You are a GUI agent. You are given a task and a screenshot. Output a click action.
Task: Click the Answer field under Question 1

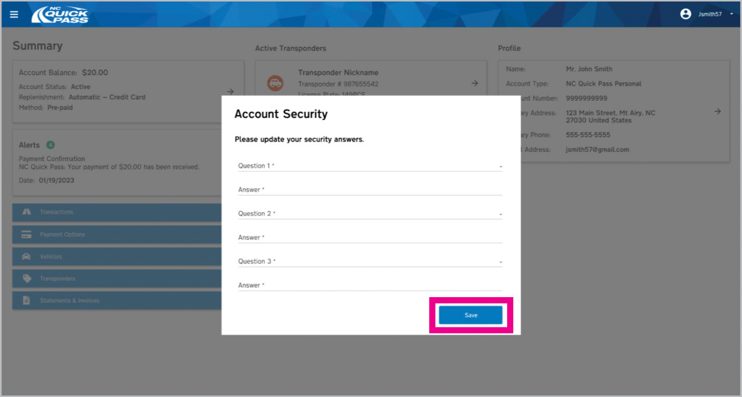[x=369, y=190]
